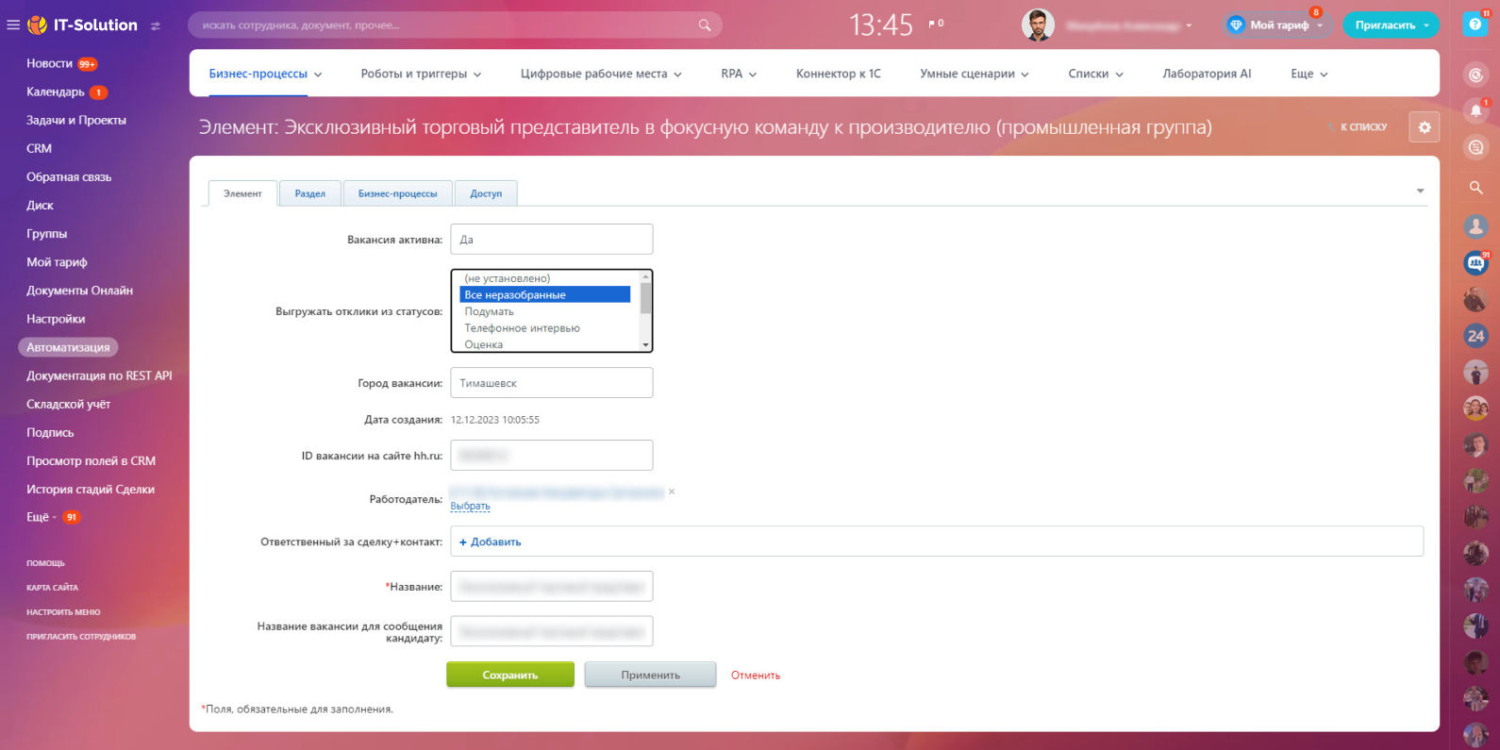This screenshot has width=1500, height=750.
Task: Click the Пригласить сотрудников sidebar link
Action: click(x=81, y=637)
